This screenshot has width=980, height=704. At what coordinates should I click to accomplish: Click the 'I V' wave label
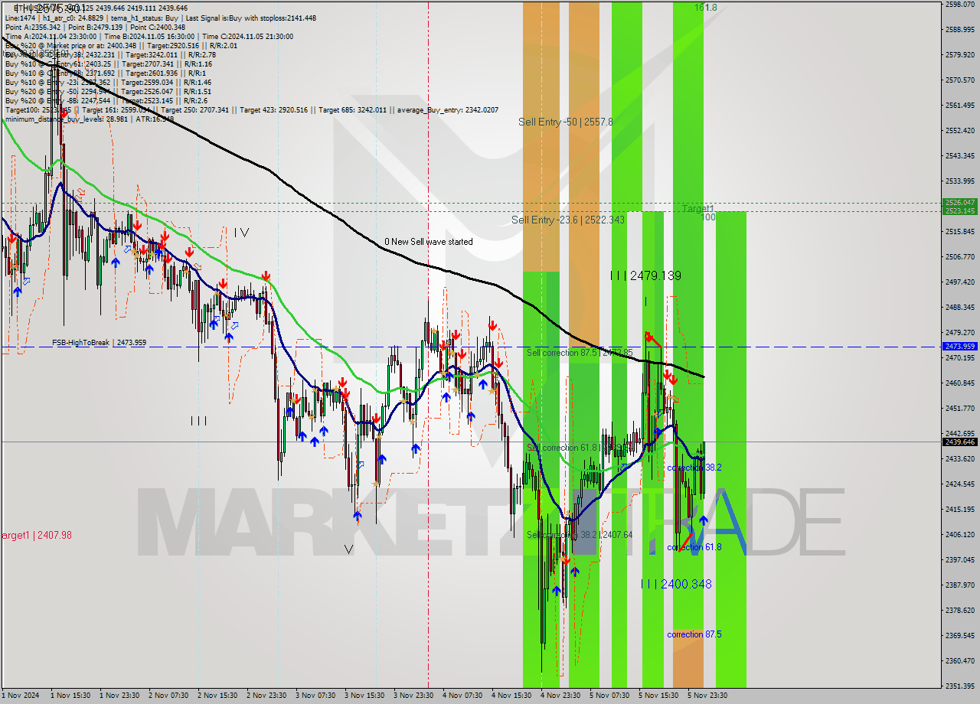241,232
